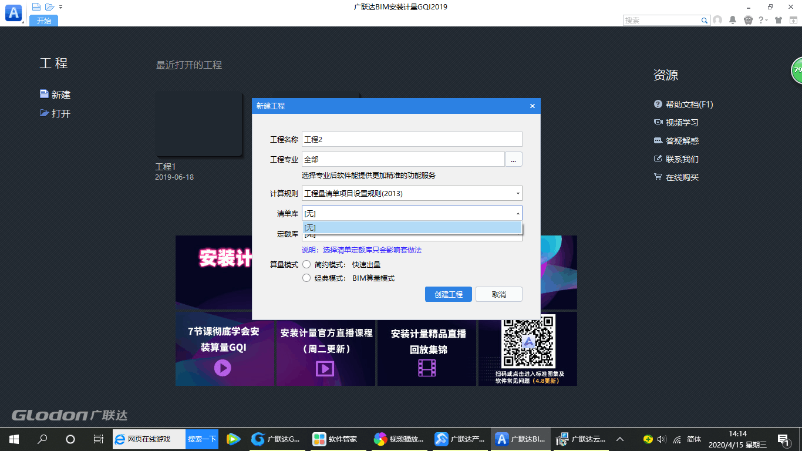Image resolution: width=802 pixels, height=451 pixels.
Task: Select 简约模式 radio button
Action: [x=306, y=265]
